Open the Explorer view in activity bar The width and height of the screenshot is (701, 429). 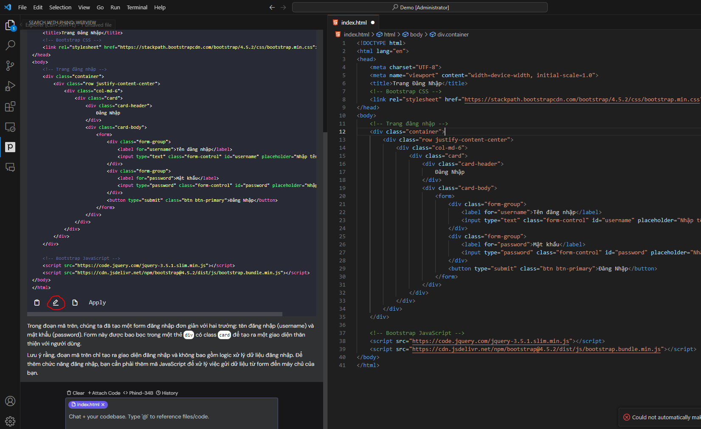coord(10,25)
